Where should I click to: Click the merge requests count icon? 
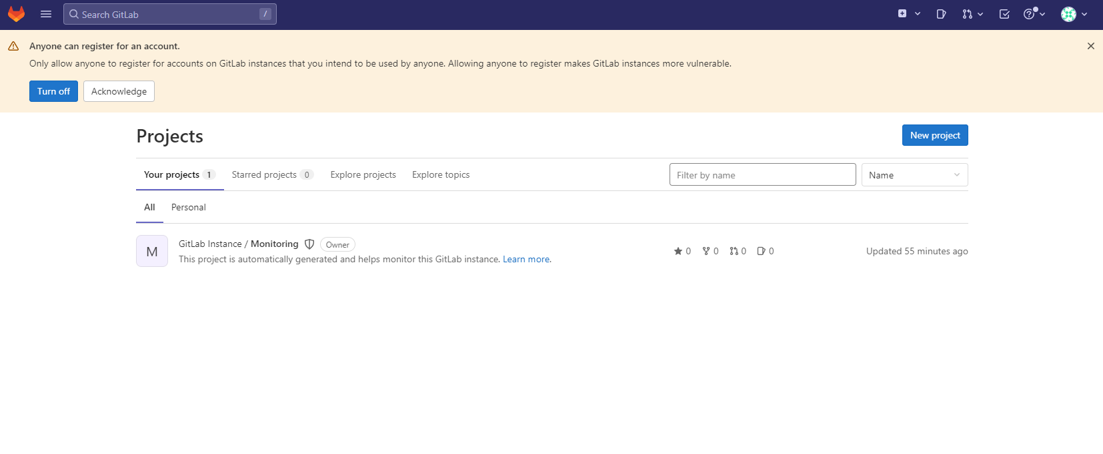tap(734, 251)
